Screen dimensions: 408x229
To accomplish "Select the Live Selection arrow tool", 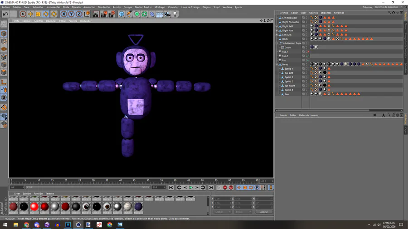I will 23,14.
